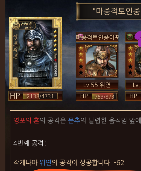Click the purple faction badge beside 마중적토인중여포
This screenshot has width=141, height=171.
[80, 37]
